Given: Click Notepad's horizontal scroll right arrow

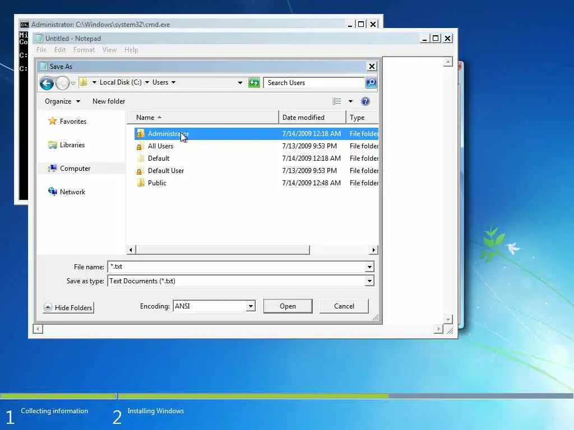Looking at the screenshot, I should click(438, 329).
